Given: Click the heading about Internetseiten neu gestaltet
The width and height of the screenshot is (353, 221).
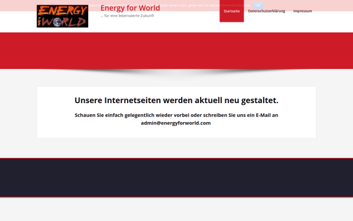Looking at the screenshot, I should 176,100.
